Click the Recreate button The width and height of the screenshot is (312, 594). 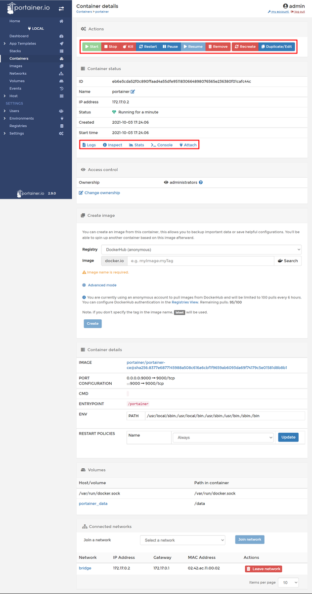coord(245,47)
